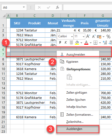Click the gesamter Umsatz header cell
The height and width of the screenshot is (136, 112).
click(x=102, y=23)
